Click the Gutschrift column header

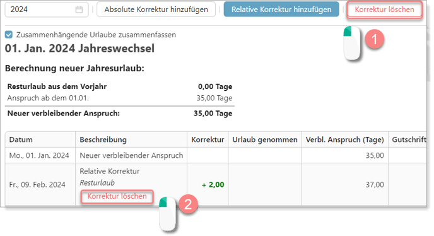pos(409,139)
